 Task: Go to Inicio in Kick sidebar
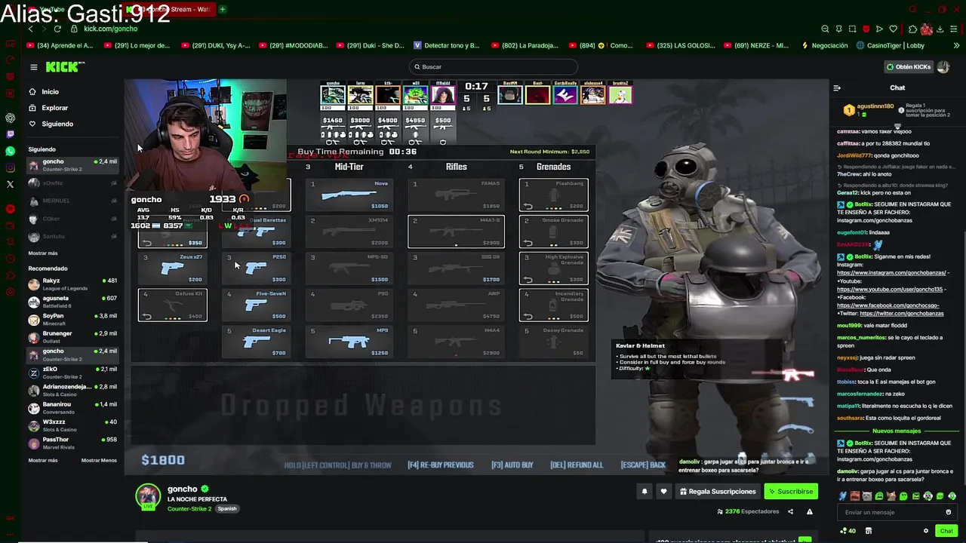pyautogui.click(x=51, y=92)
